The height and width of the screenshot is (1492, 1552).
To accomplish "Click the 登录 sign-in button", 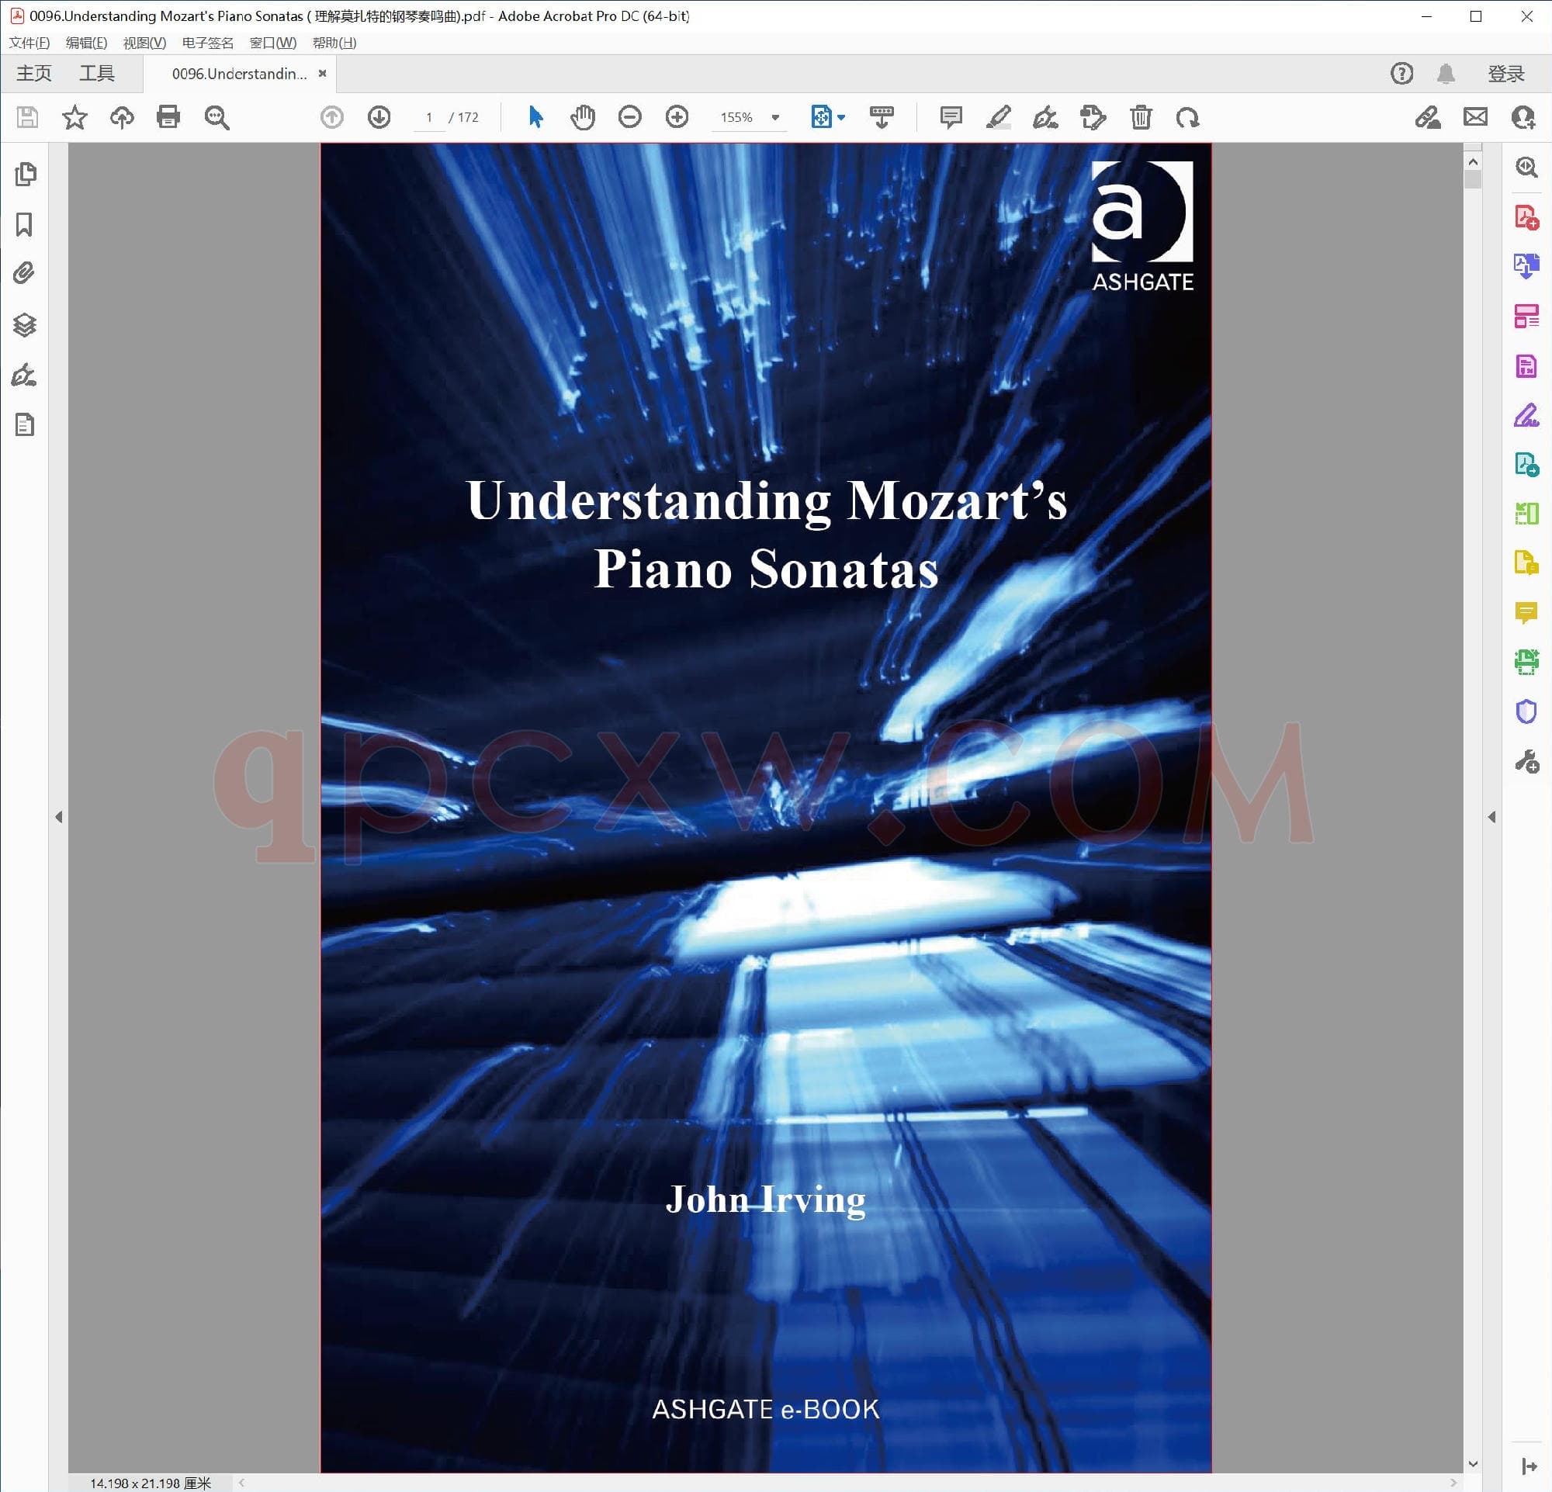I will pyautogui.click(x=1505, y=74).
